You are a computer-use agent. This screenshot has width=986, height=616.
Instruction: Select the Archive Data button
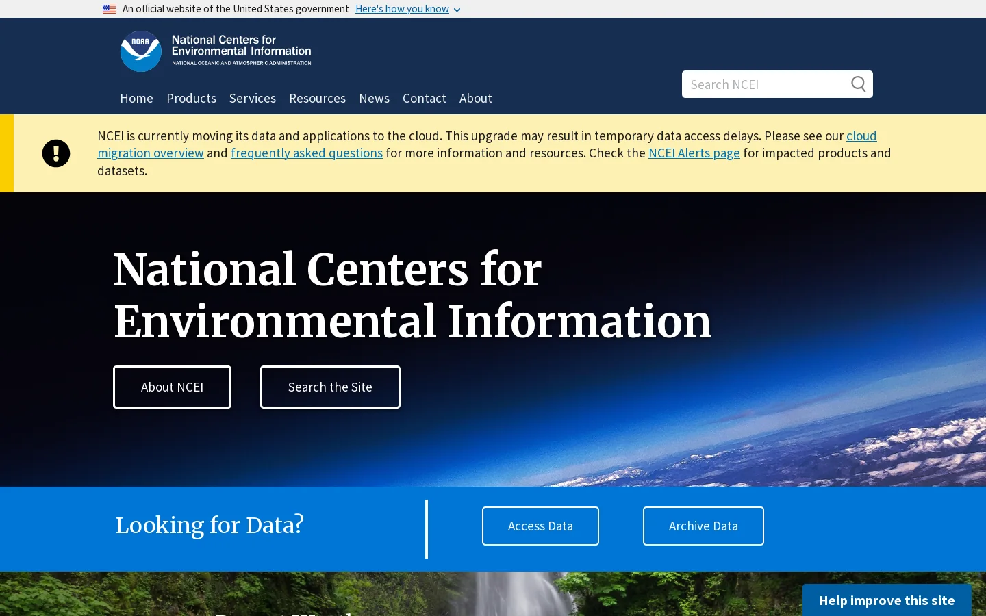[703, 526]
